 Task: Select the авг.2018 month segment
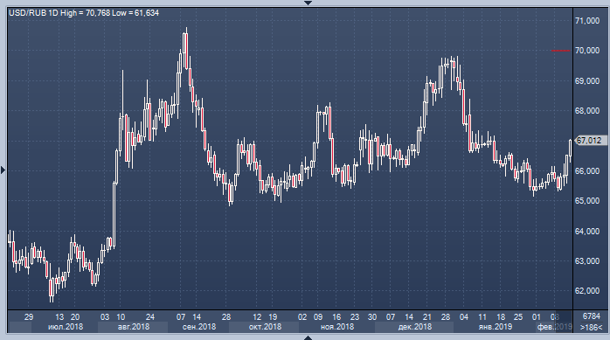tap(133, 327)
